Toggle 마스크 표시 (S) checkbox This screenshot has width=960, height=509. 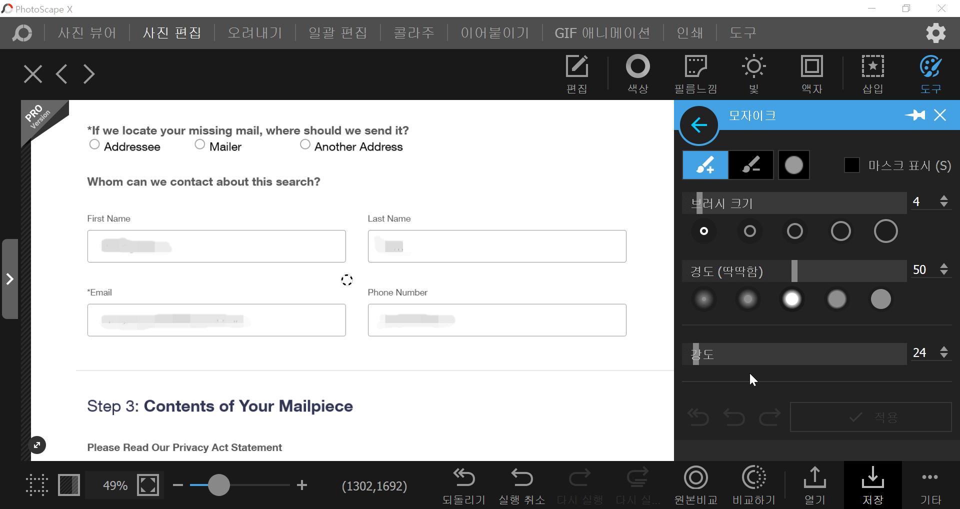coord(851,165)
